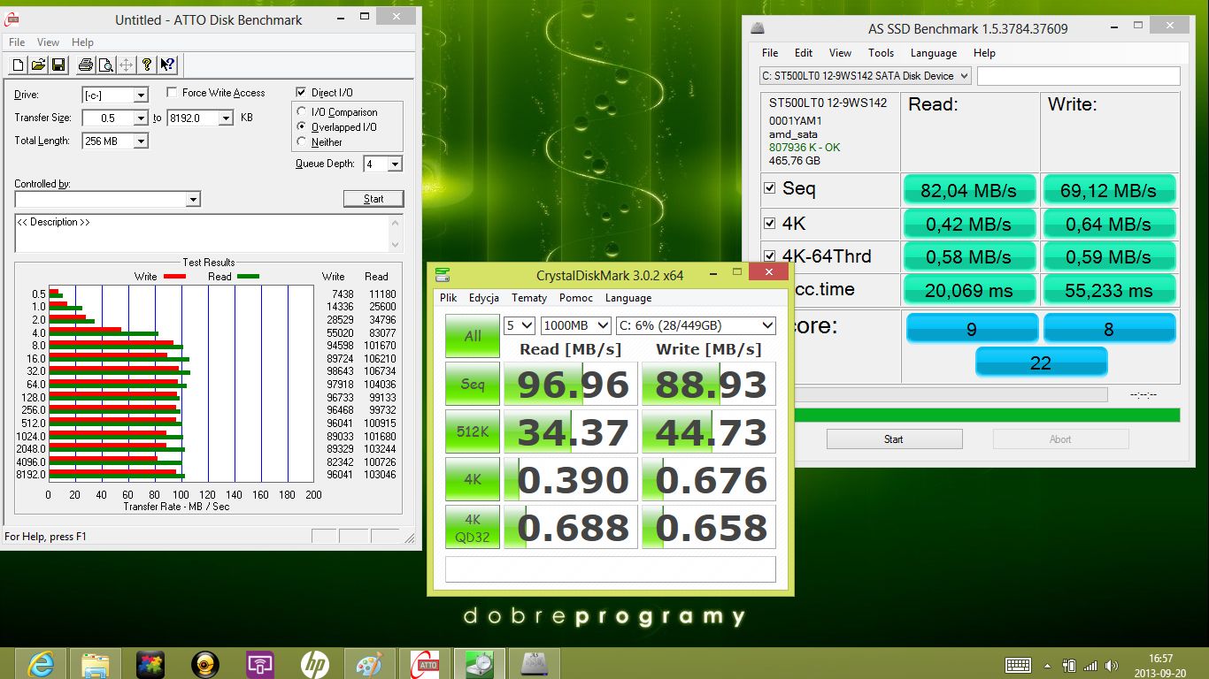
Task: Click Start in ATTO Disk Benchmark
Action: (x=373, y=199)
